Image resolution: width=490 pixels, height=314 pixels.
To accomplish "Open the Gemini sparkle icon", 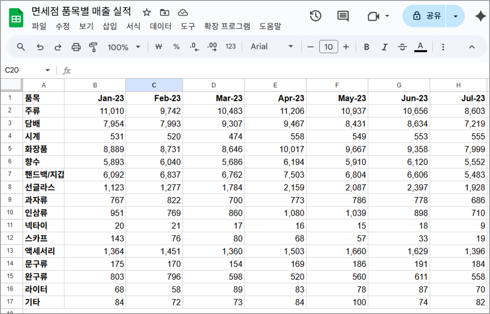I will [480, 16].
